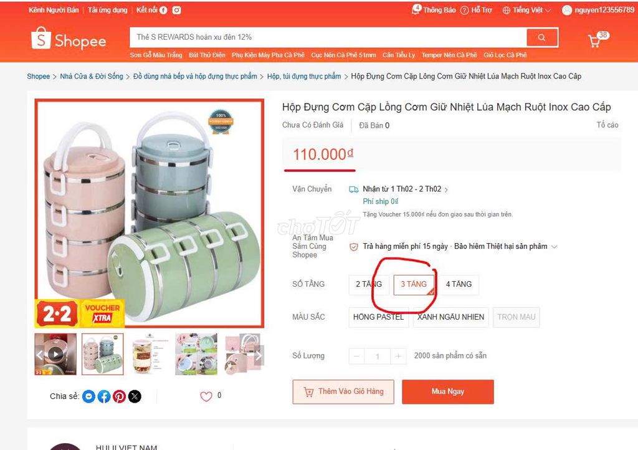Click Tải ứng dụng in the top bar

click(x=107, y=9)
